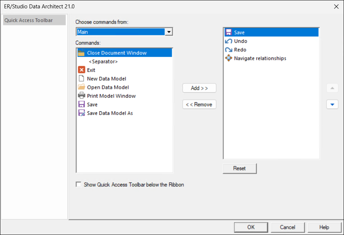344x235 pixels.
Task: Select New Data Model command text
Action: [106, 79]
